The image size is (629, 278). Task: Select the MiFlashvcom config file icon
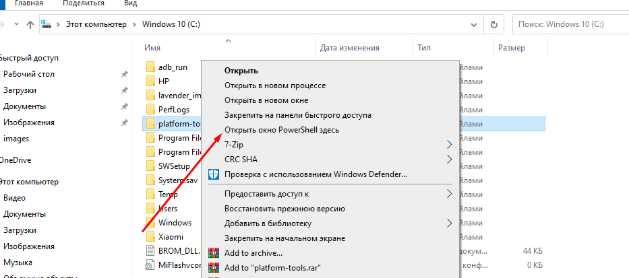tap(149, 265)
